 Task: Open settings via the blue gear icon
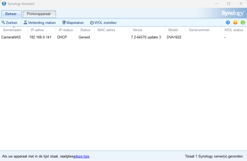click(228, 23)
